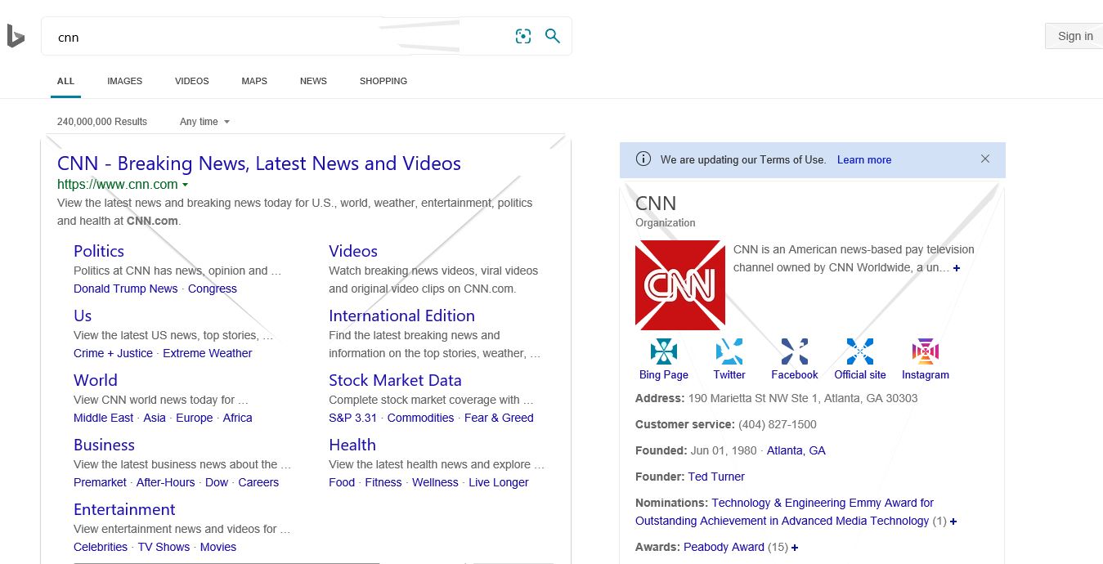
Task: Dismiss the Terms of Use banner
Action: 985,159
